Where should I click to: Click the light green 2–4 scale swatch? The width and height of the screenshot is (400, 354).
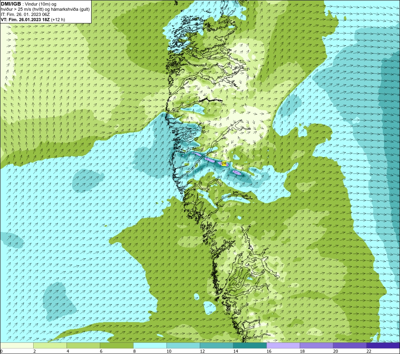(50, 345)
